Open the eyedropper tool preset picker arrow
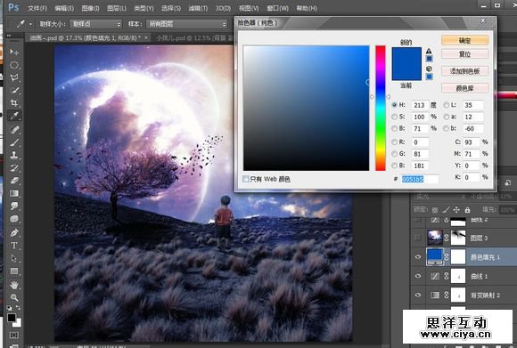This screenshot has width=517, height=348. [30, 24]
